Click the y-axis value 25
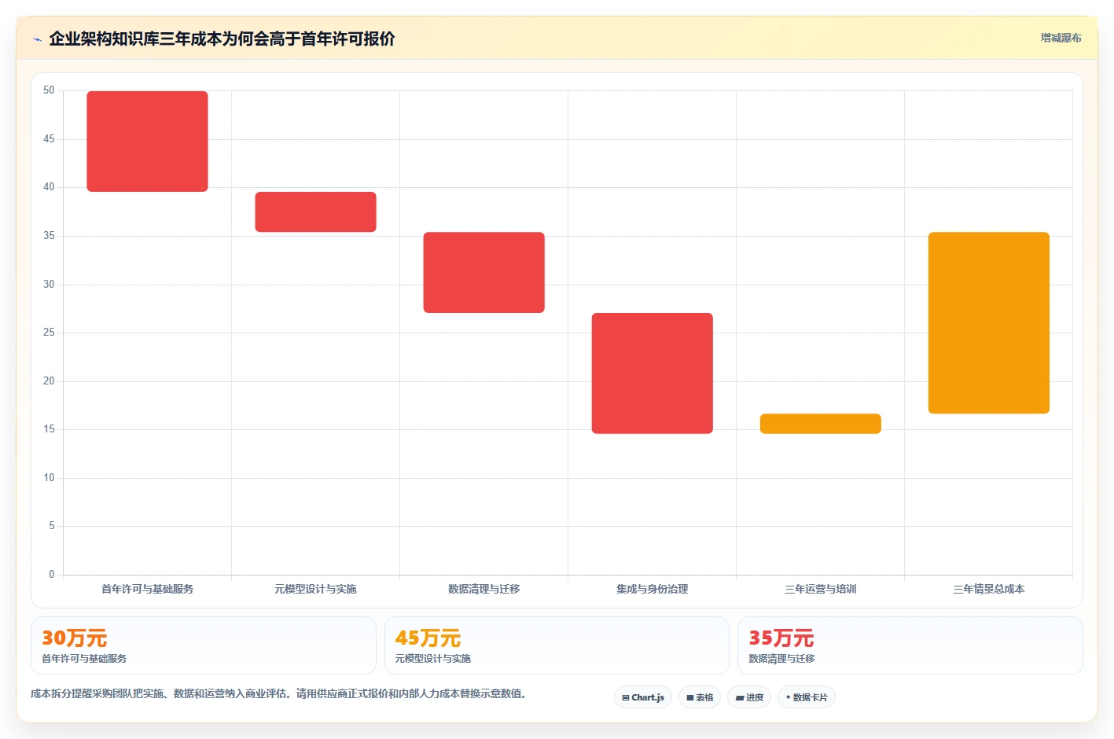Image resolution: width=1114 pixels, height=739 pixels. coord(49,333)
